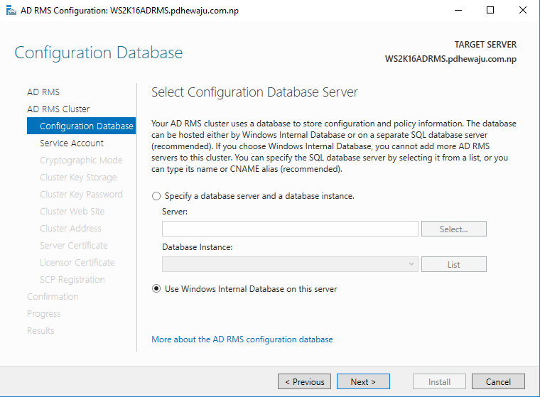Image resolution: width=540 pixels, height=397 pixels.
Task: Click the Results step
Action: [40, 330]
